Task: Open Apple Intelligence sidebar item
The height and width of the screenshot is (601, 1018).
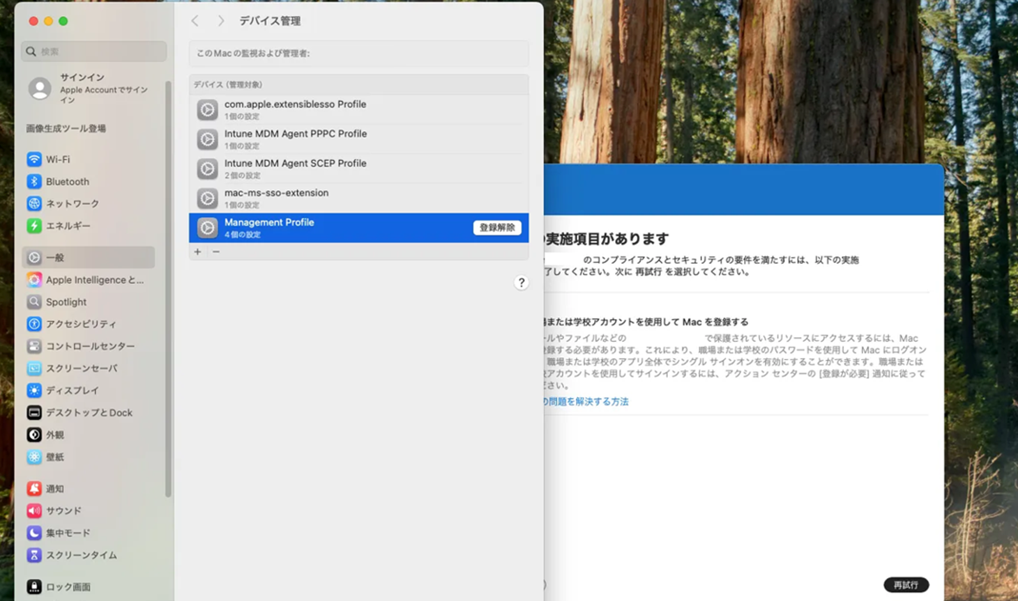Action: pos(88,280)
